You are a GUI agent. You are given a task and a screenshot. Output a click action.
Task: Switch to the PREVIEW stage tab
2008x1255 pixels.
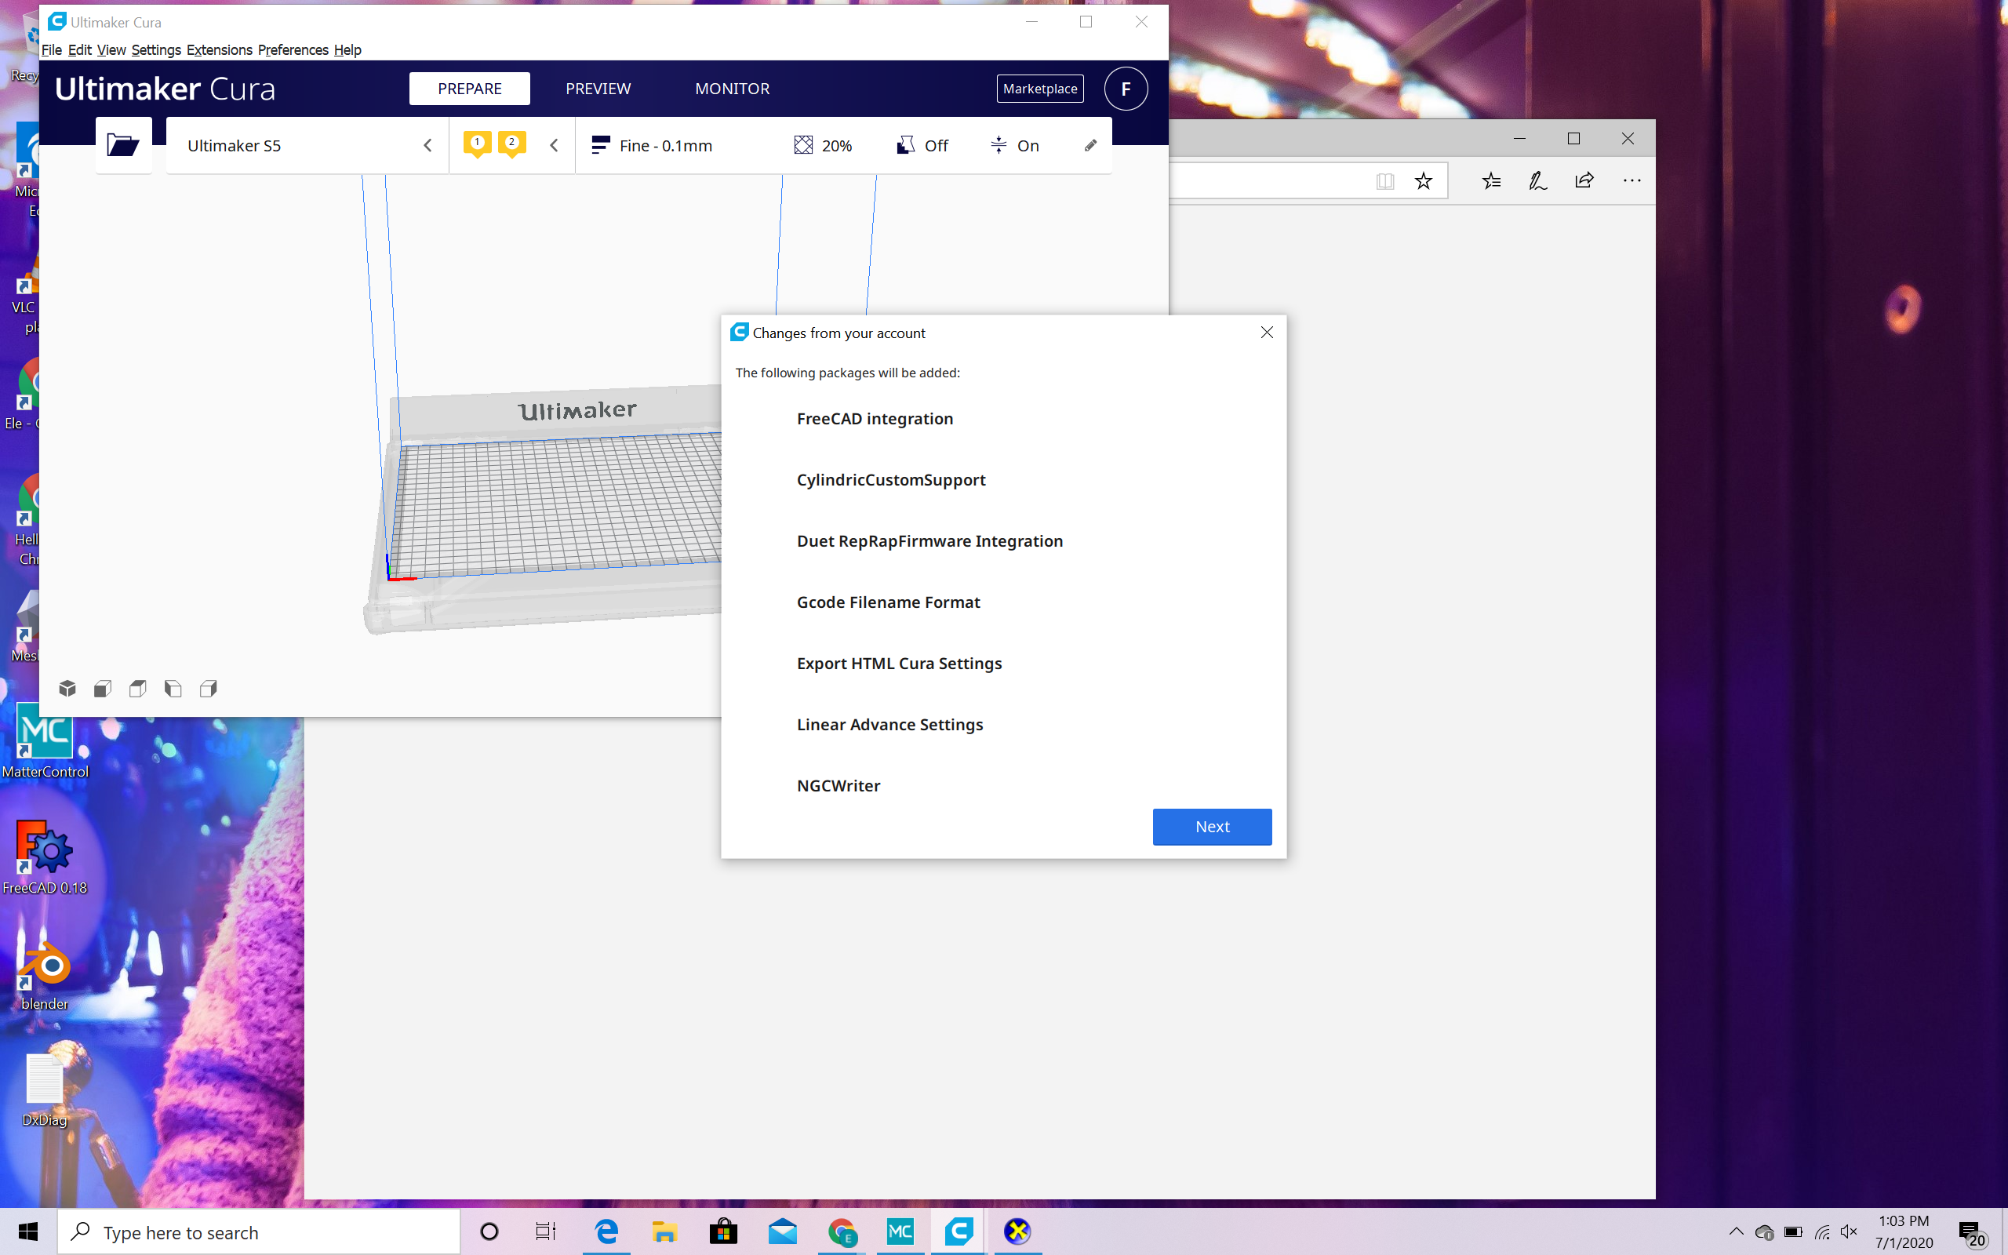tap(598, 89)
